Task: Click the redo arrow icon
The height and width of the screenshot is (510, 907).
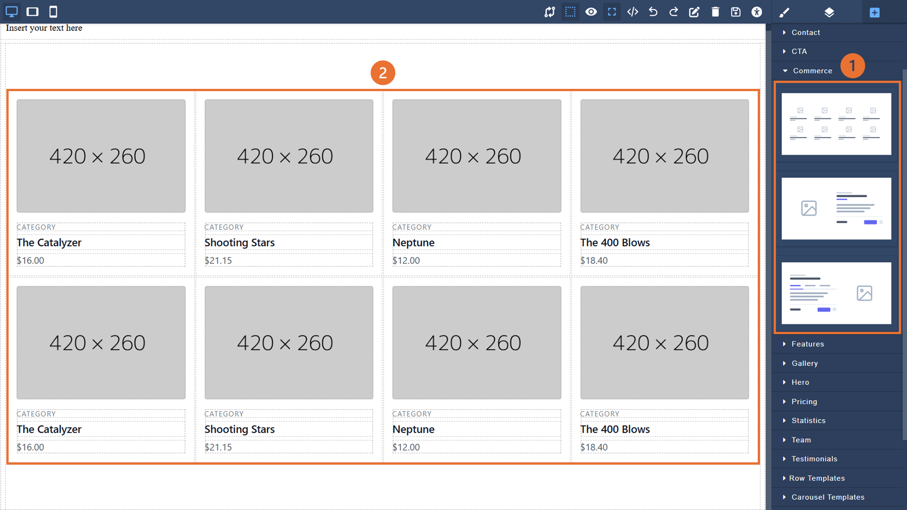Action: [673, 12]
